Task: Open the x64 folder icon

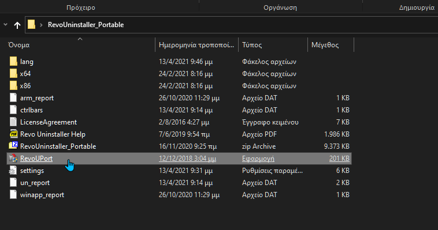Action: pos(13,74)
